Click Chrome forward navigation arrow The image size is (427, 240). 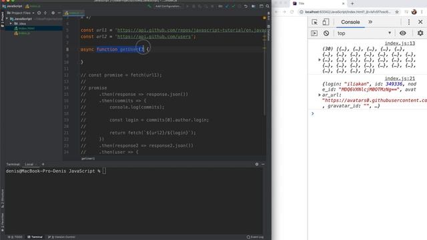click(x=284, y=12)
